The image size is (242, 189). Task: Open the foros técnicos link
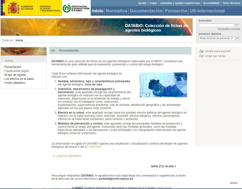[232, 3]
